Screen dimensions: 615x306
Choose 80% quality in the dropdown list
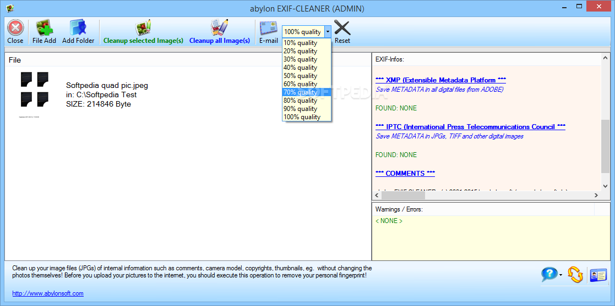point(307,101)
